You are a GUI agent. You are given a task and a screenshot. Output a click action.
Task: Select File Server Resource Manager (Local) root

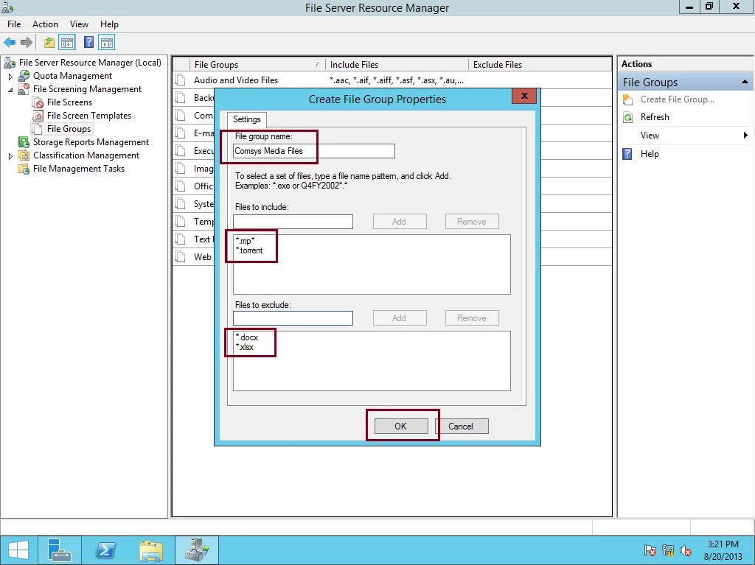pyautogui.click(x=90, y=63)
